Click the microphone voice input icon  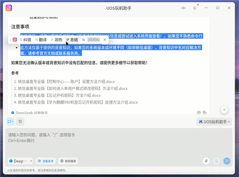(x=217, y=161)
